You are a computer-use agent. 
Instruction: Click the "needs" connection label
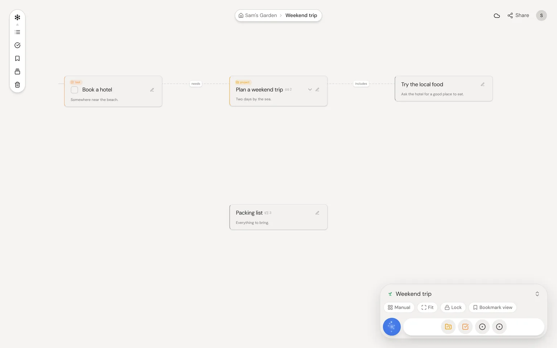196,84
